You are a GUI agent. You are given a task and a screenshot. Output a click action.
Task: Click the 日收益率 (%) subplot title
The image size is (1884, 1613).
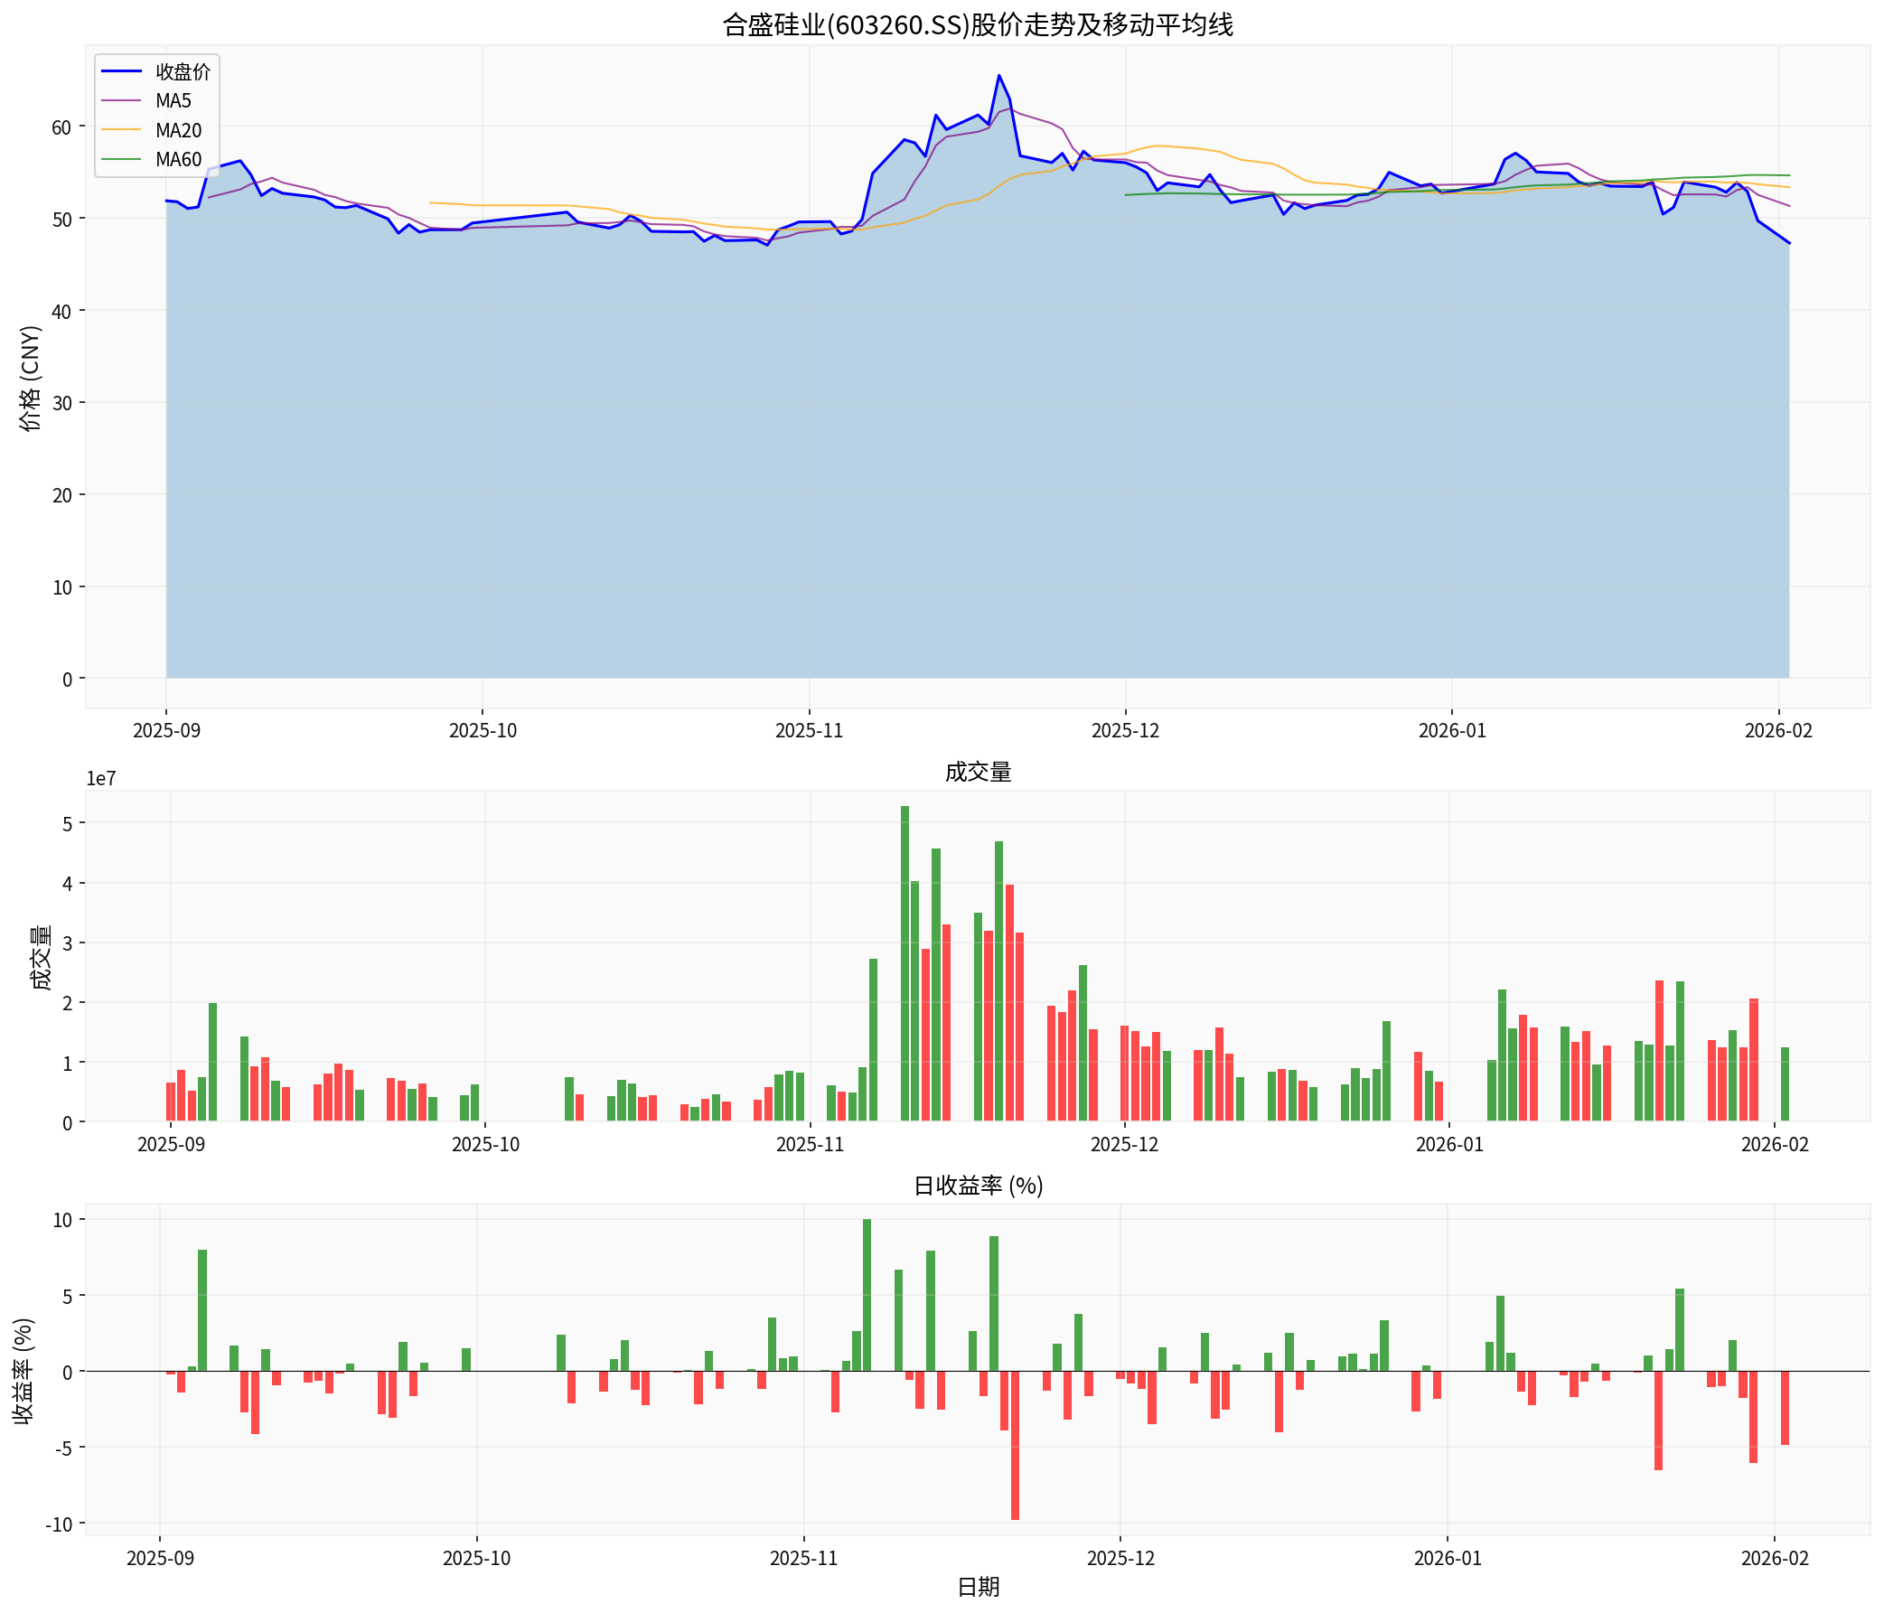(978, 1186)
